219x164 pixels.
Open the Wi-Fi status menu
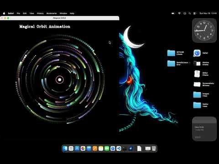pos(179,13)
